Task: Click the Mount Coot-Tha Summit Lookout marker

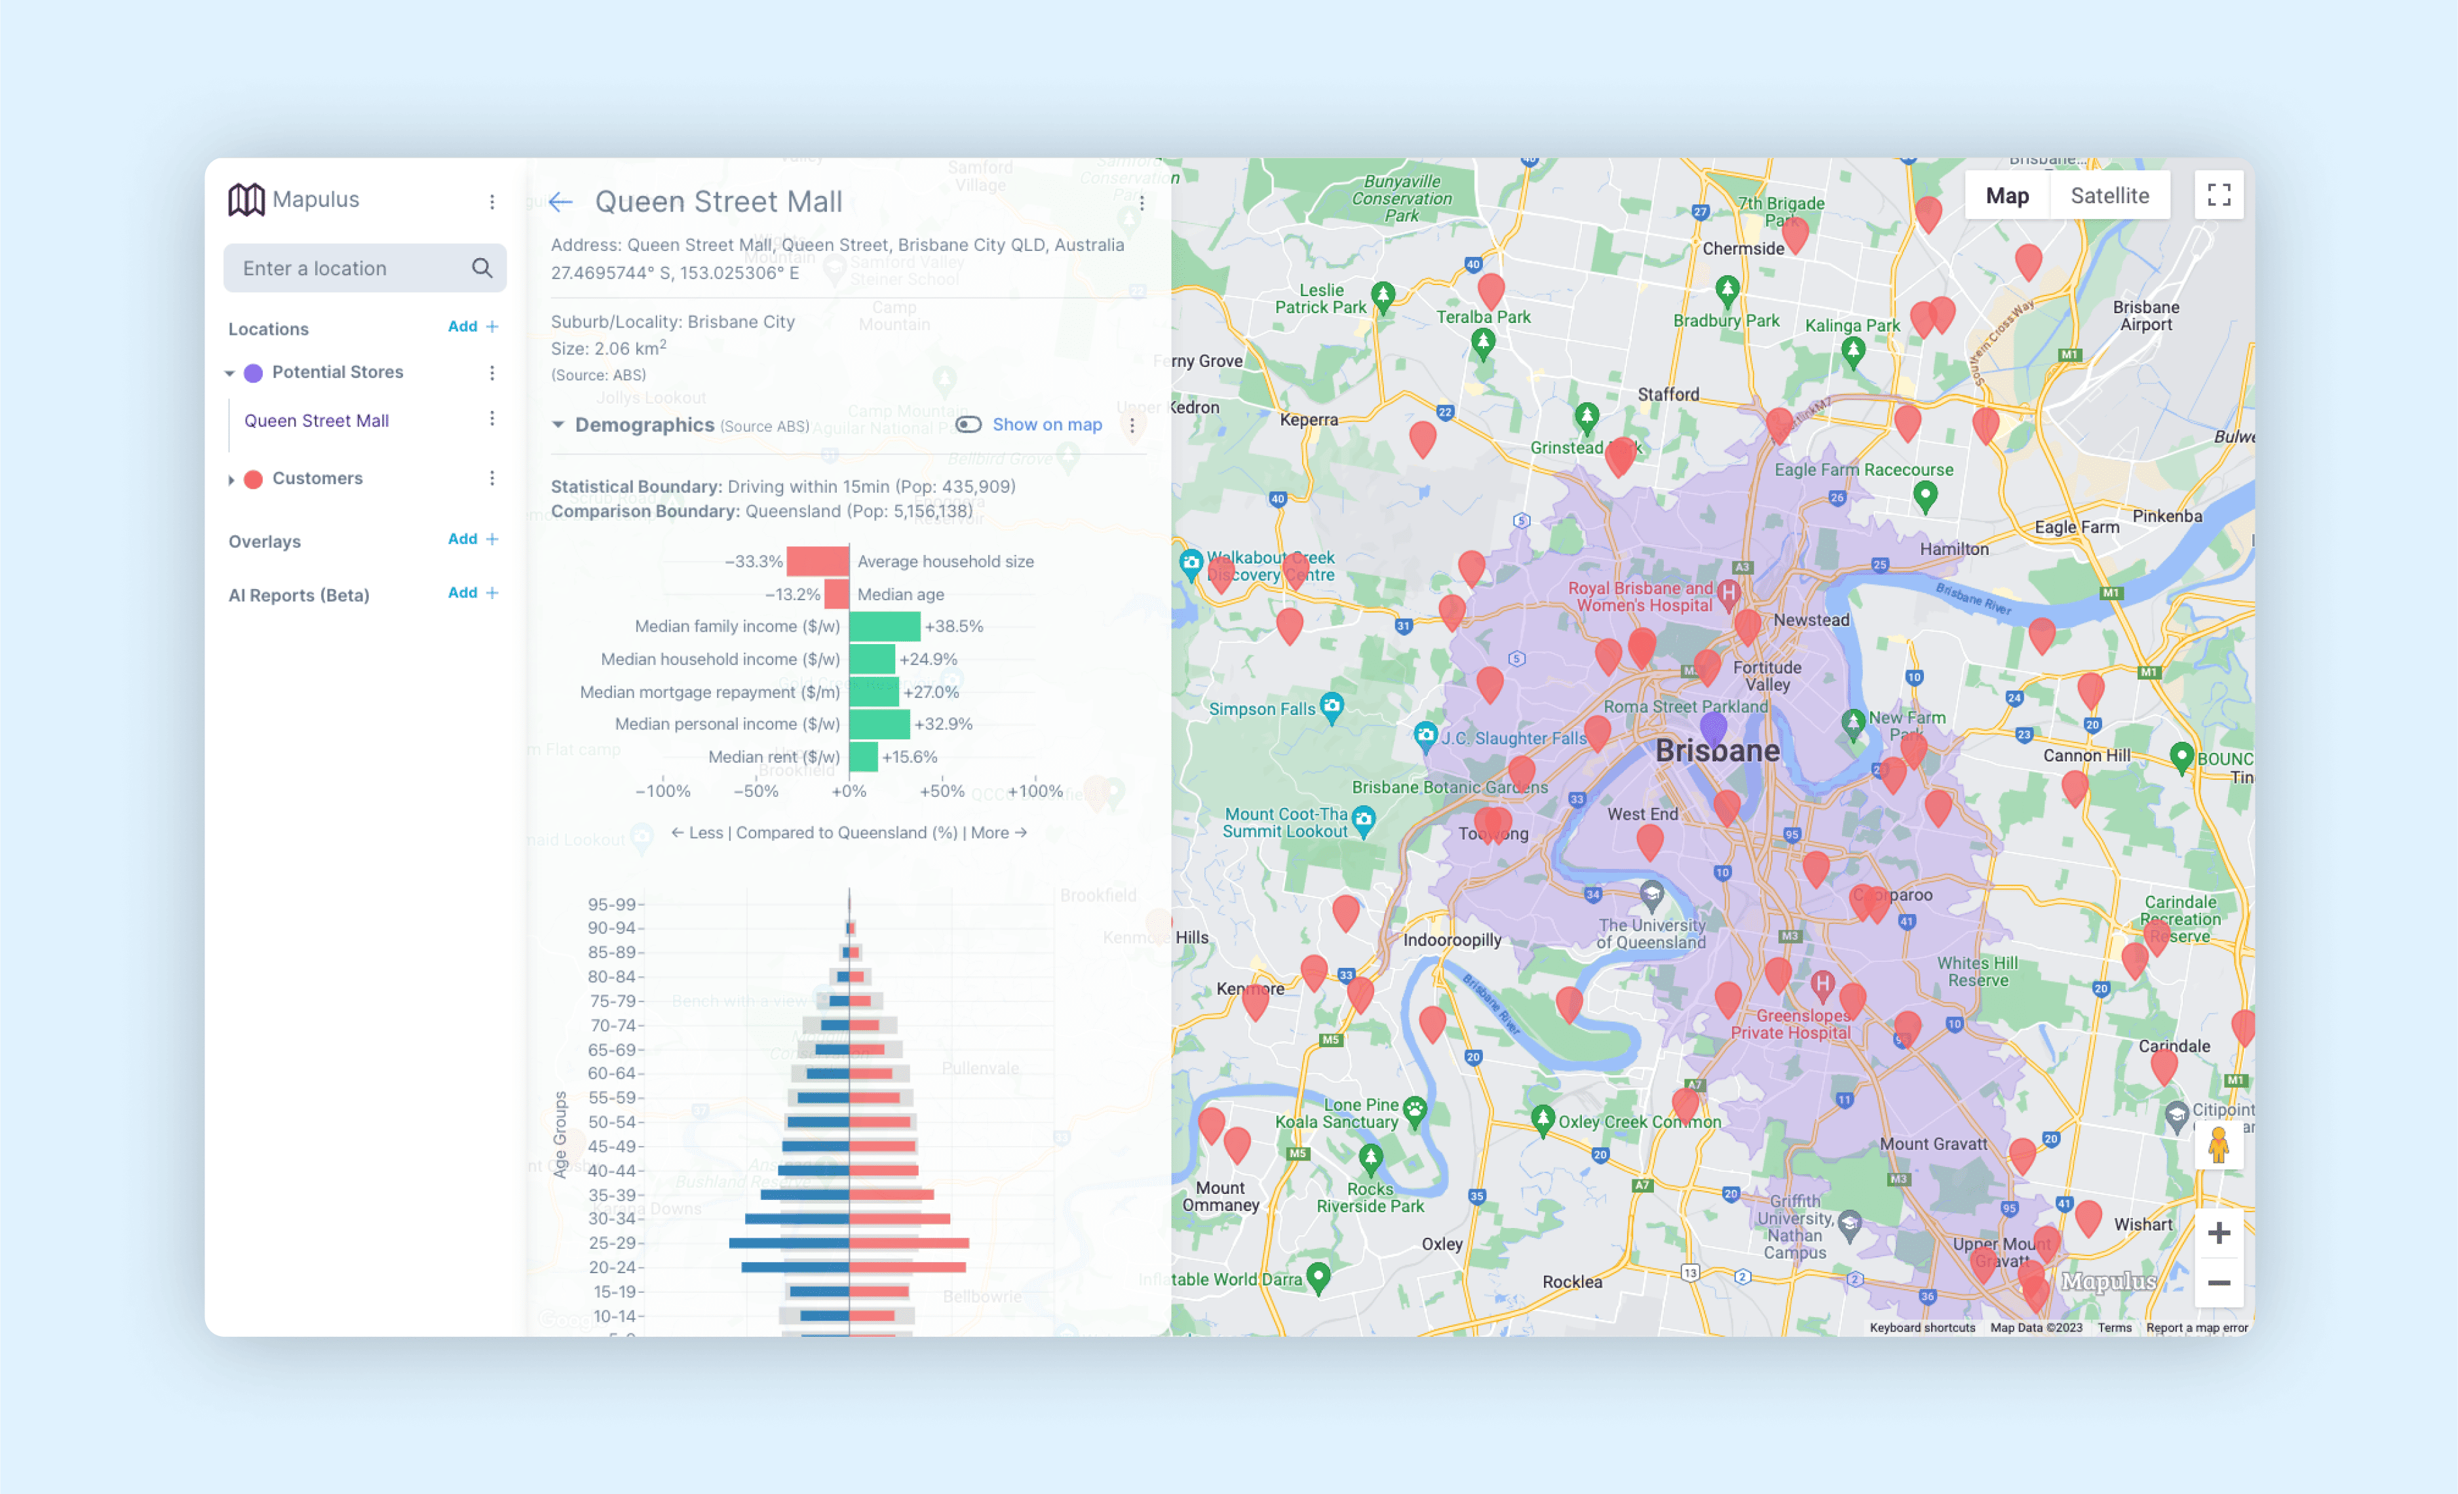Action: [x=1362, y=820]
